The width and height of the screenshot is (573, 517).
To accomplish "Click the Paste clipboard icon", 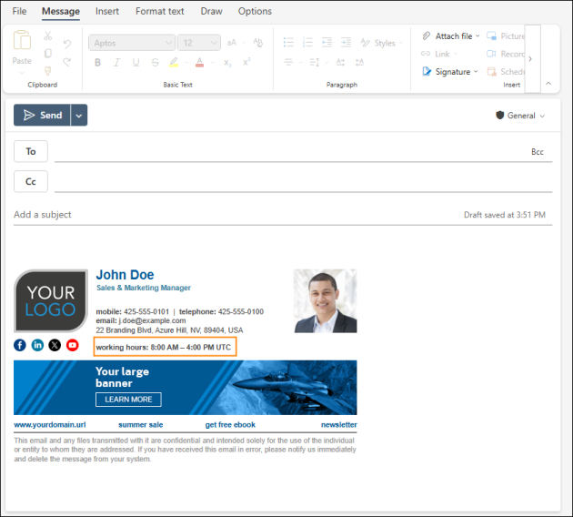I will pyautogui.click(x=22, y=40).
